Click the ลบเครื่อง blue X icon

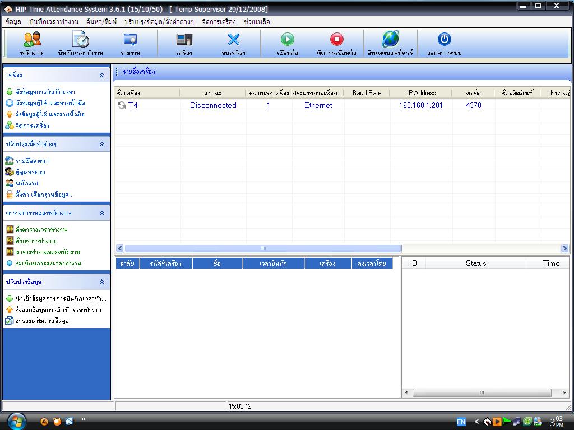point(234,39)
